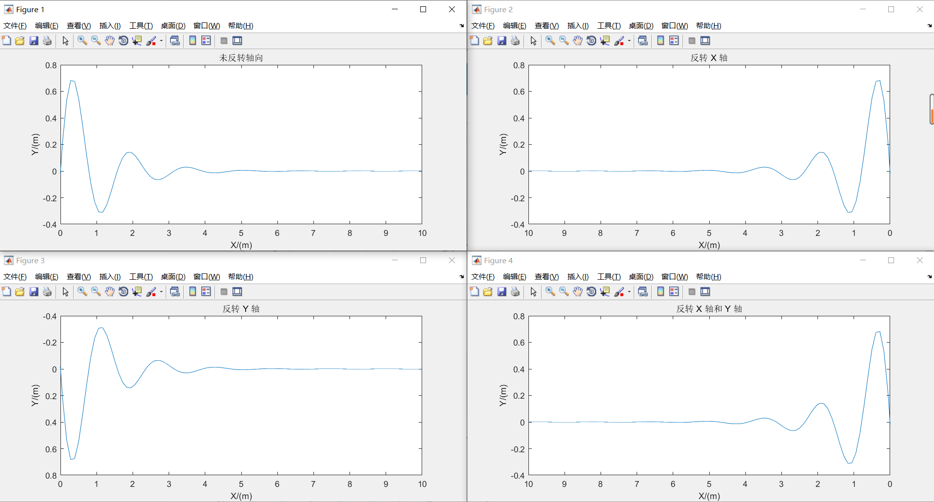Click the 反转 X 轴 plot title
934x502 pixels.
(x=709, y=58)
